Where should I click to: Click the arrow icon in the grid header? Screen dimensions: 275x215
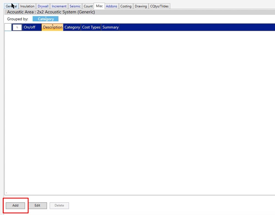17,27
